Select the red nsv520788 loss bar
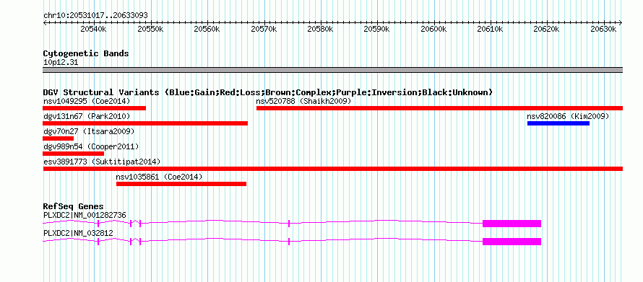This screenshot has width=643, height=282. [439, 108]
